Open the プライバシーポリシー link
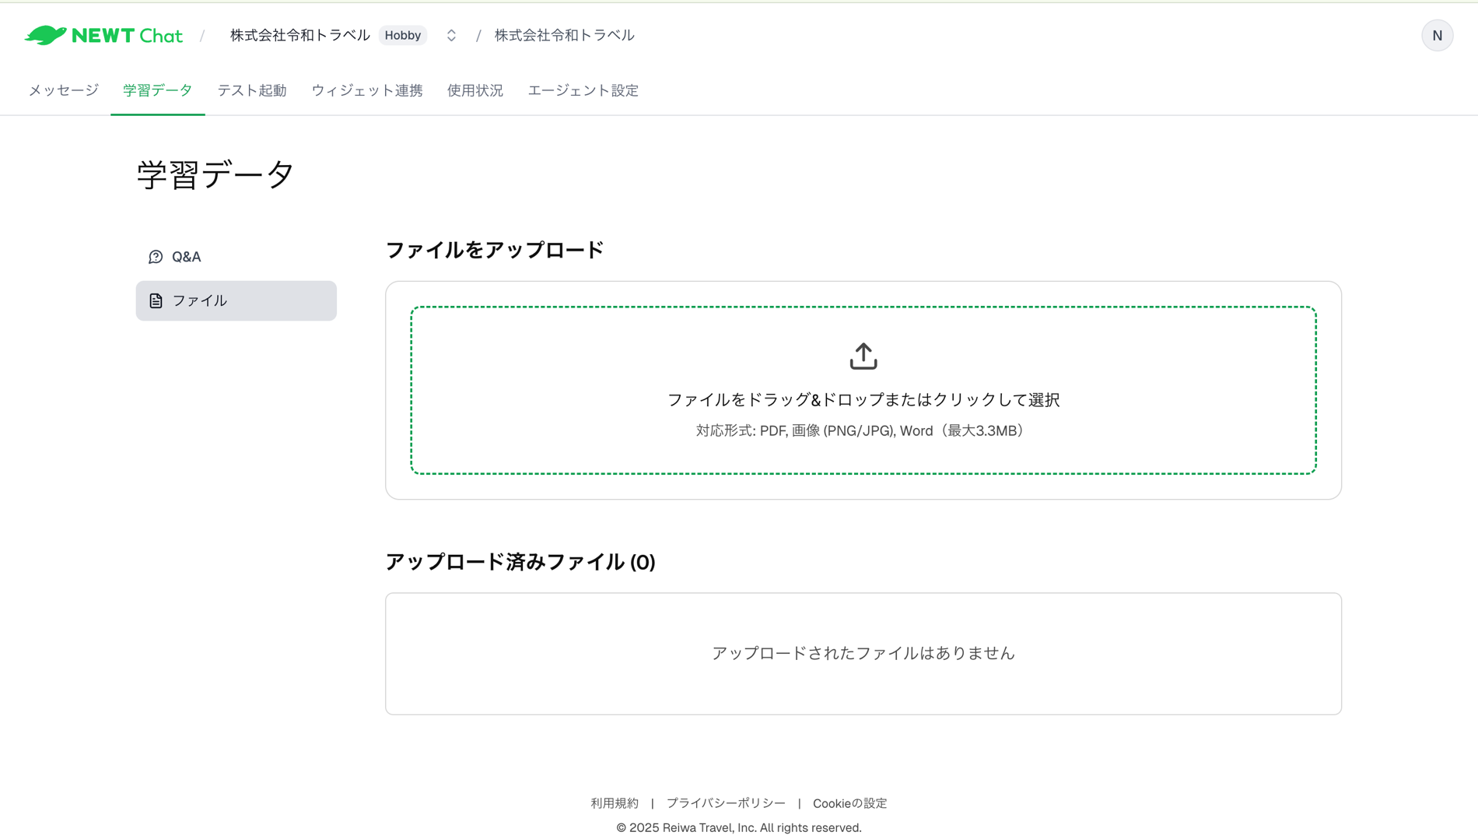 coord(726,803)
